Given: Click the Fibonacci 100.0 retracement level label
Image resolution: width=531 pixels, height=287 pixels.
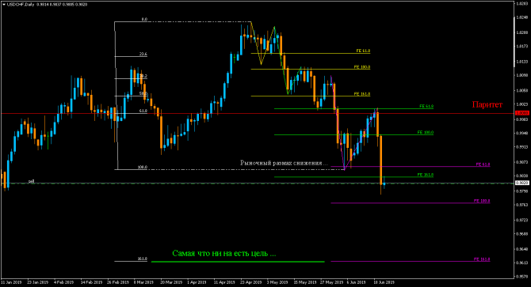Looking at the screenshot, I should (x=142, y=167).
